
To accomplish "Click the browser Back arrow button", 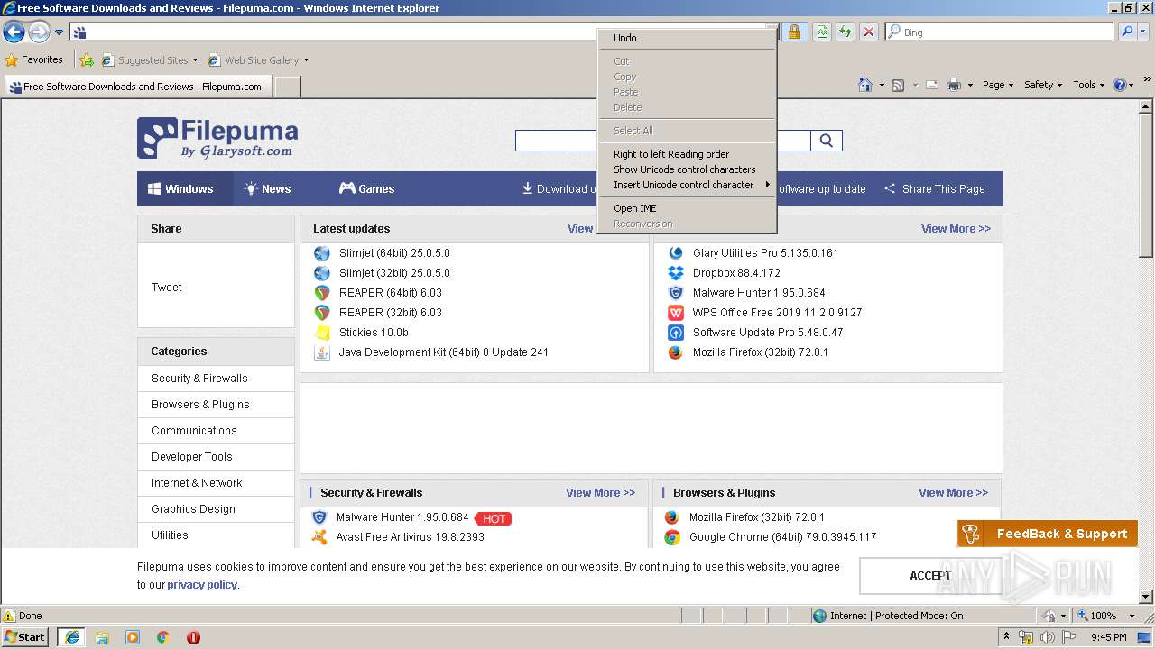I will tap(14, 32).
